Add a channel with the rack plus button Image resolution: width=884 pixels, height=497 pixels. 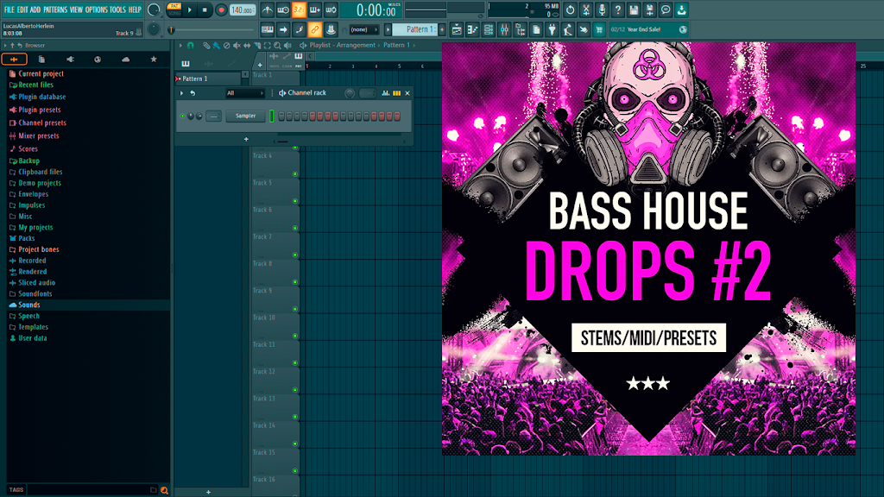(x=246, y=139)
